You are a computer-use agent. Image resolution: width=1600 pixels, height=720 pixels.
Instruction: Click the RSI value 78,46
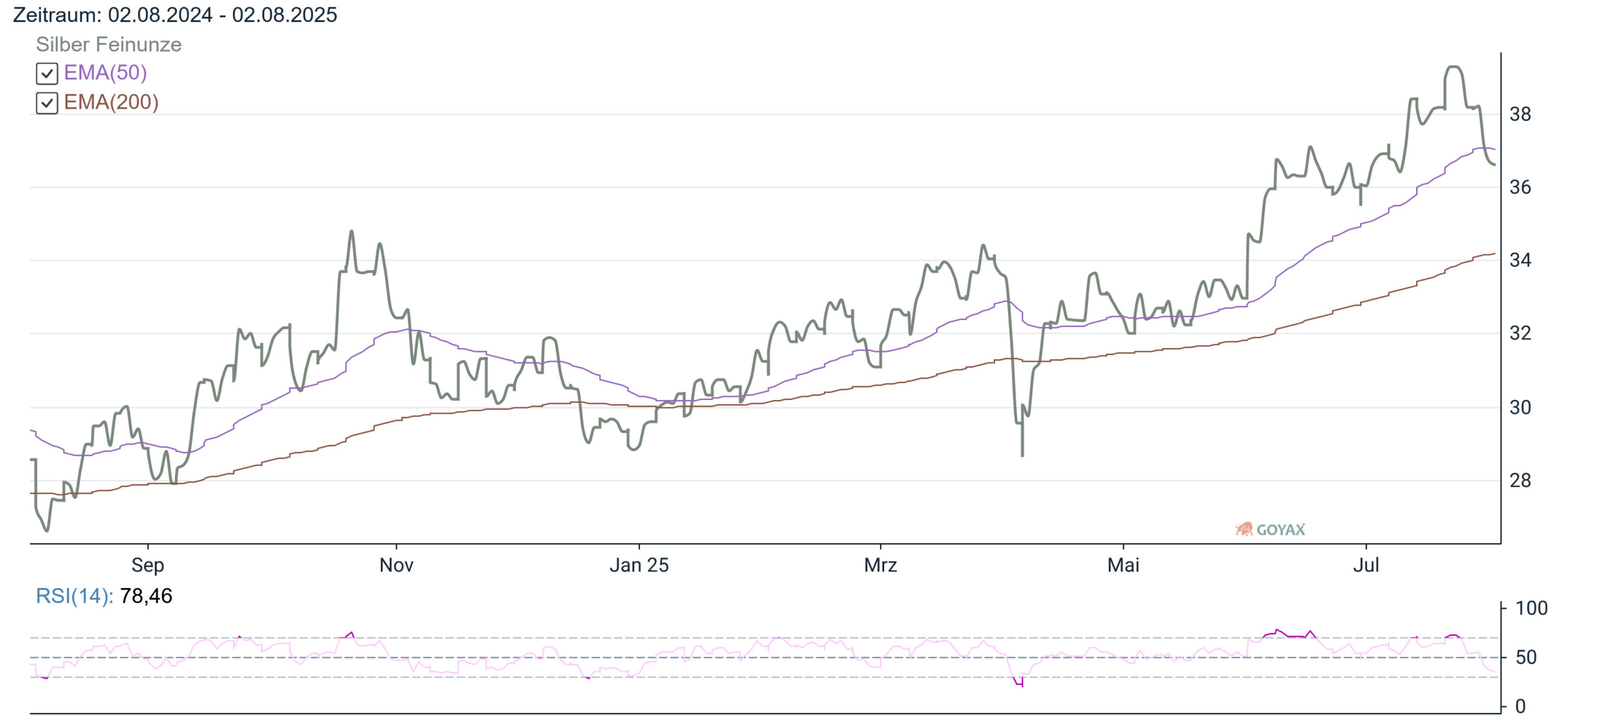146,596
